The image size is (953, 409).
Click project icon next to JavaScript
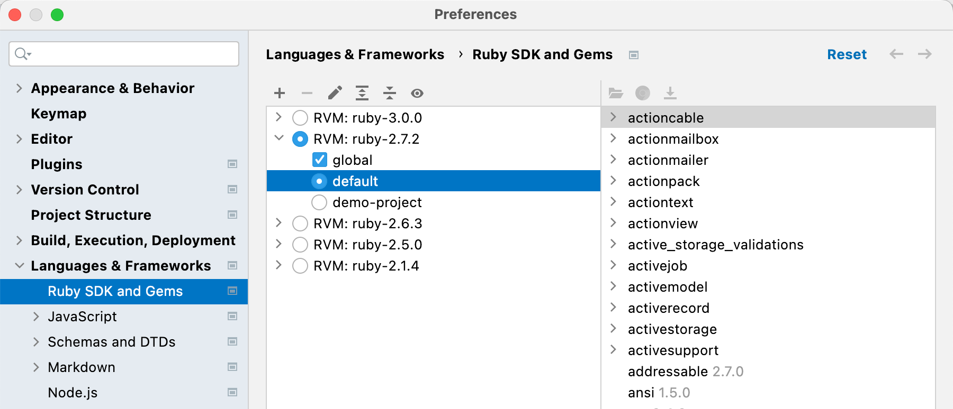coord(232,317)
